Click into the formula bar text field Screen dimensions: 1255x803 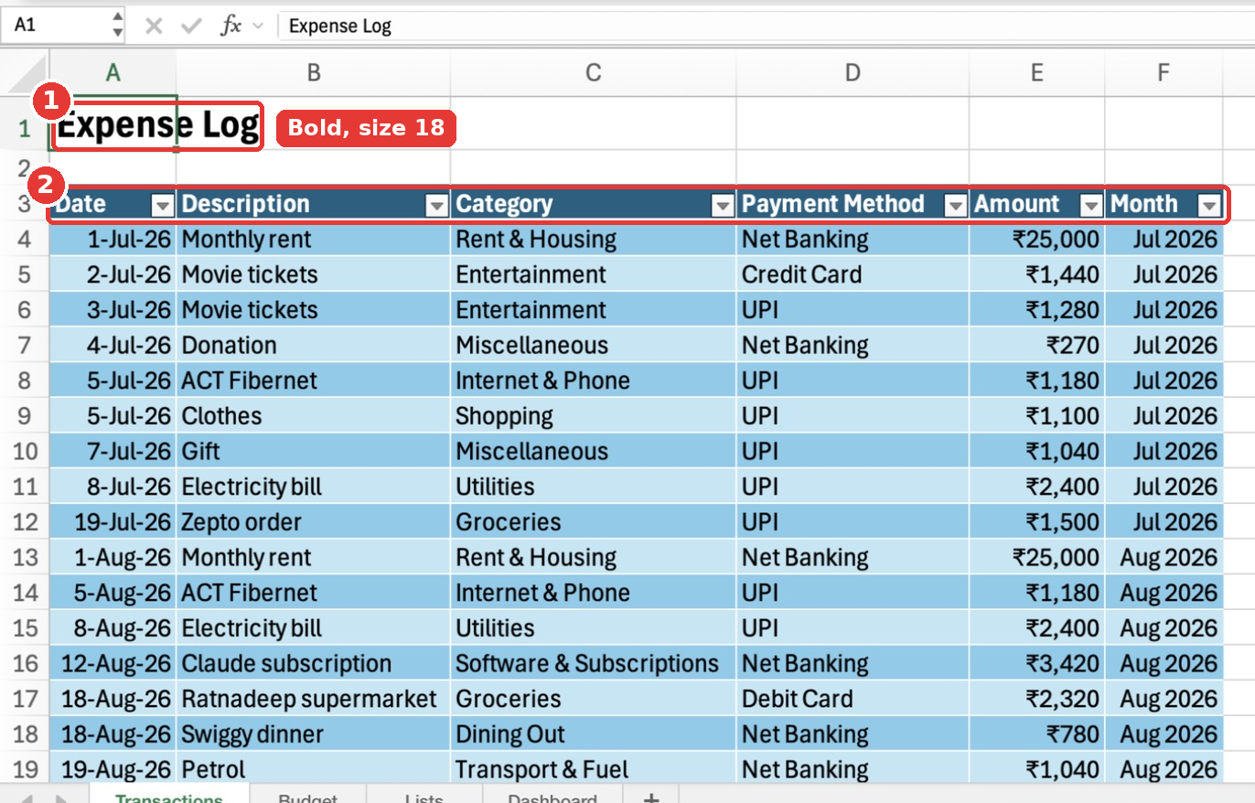[x=767, y=26]
